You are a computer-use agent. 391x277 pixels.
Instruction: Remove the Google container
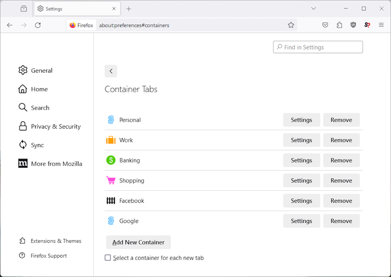341,221
